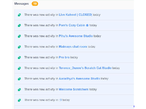This screenshot has height=109, width=146.
Task: Open Maimays chat room link
Action: pyautogui.click(x=73, y=47)
